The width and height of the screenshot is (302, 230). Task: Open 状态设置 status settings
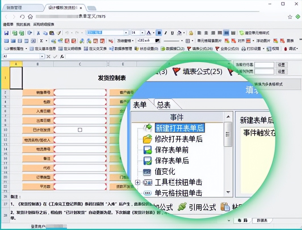point(148,49)
